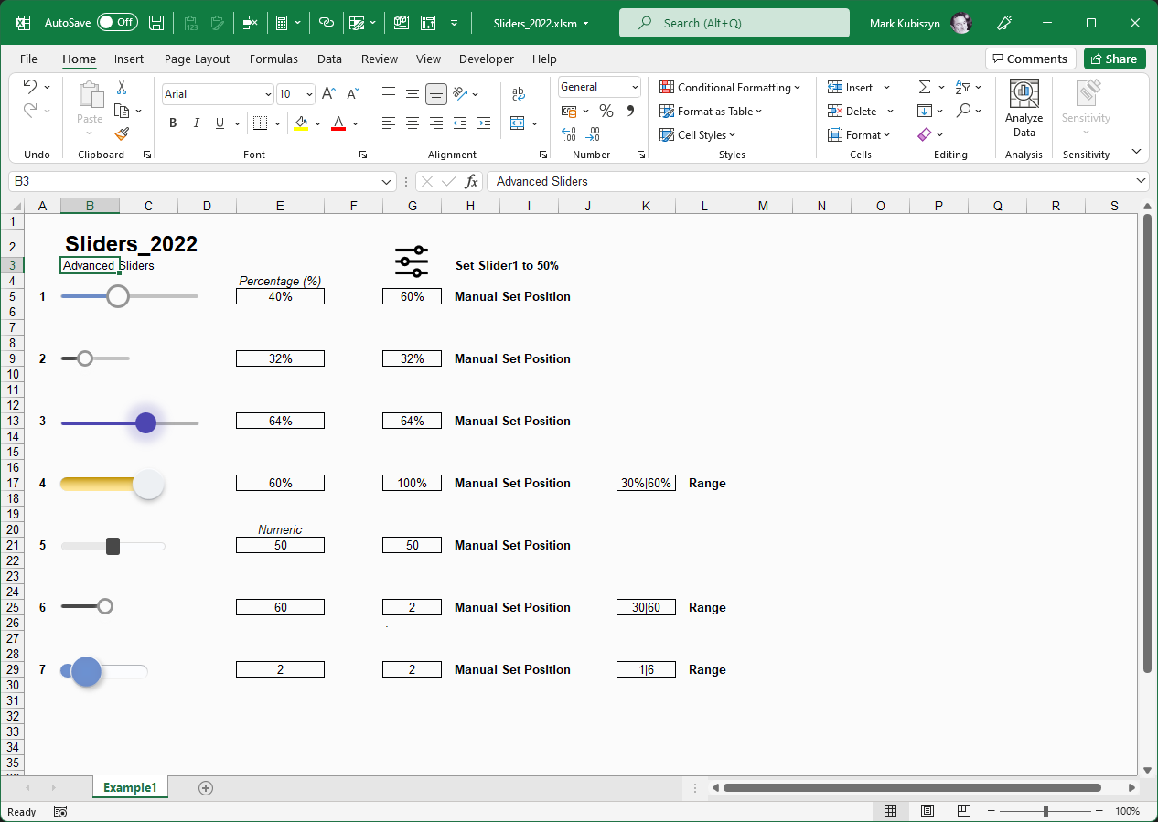Switch to Page Break Preview view
This screenshot has width=1158, height=822.
963,811
